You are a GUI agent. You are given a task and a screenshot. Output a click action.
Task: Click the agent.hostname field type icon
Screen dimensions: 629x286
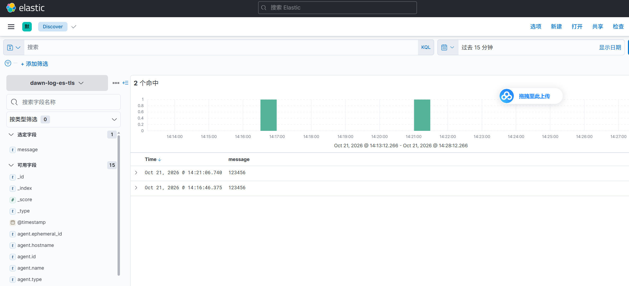12,246
